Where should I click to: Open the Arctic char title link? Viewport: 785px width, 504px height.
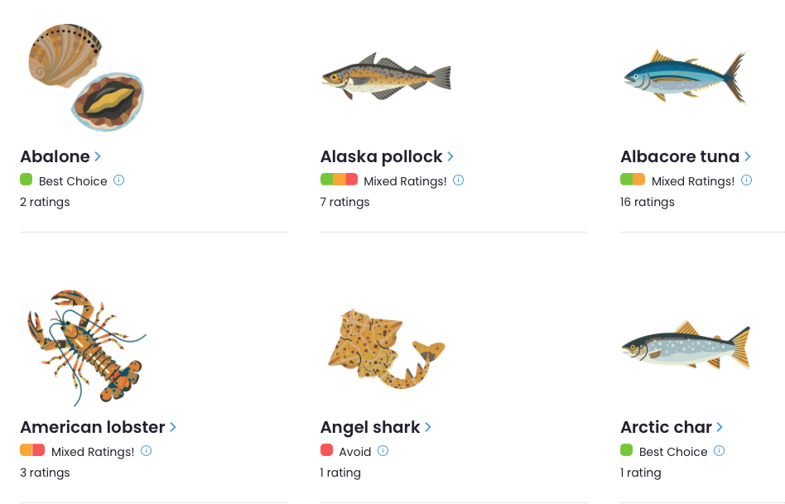pyautogui.click(x=666, y=427)
